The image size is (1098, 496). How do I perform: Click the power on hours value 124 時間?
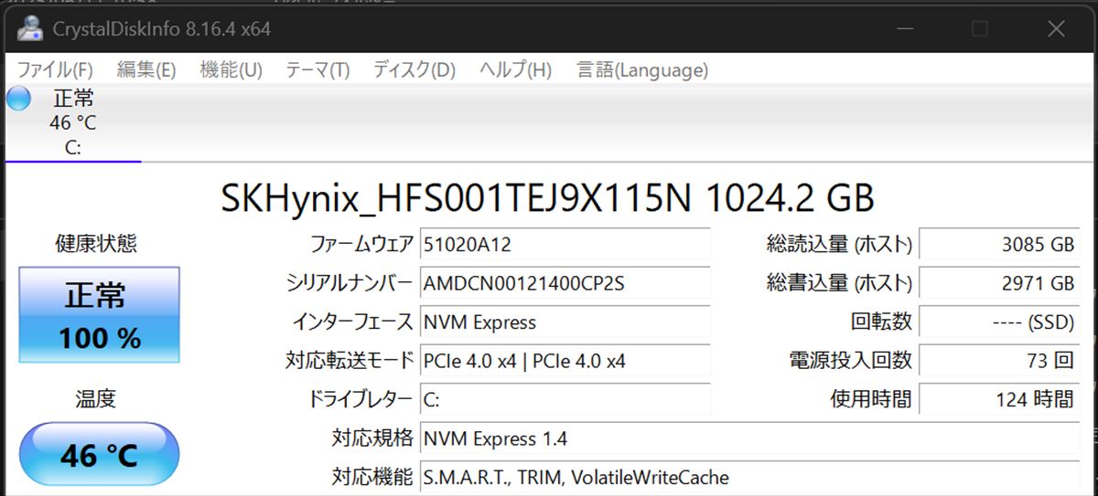(x=999, y=399)
